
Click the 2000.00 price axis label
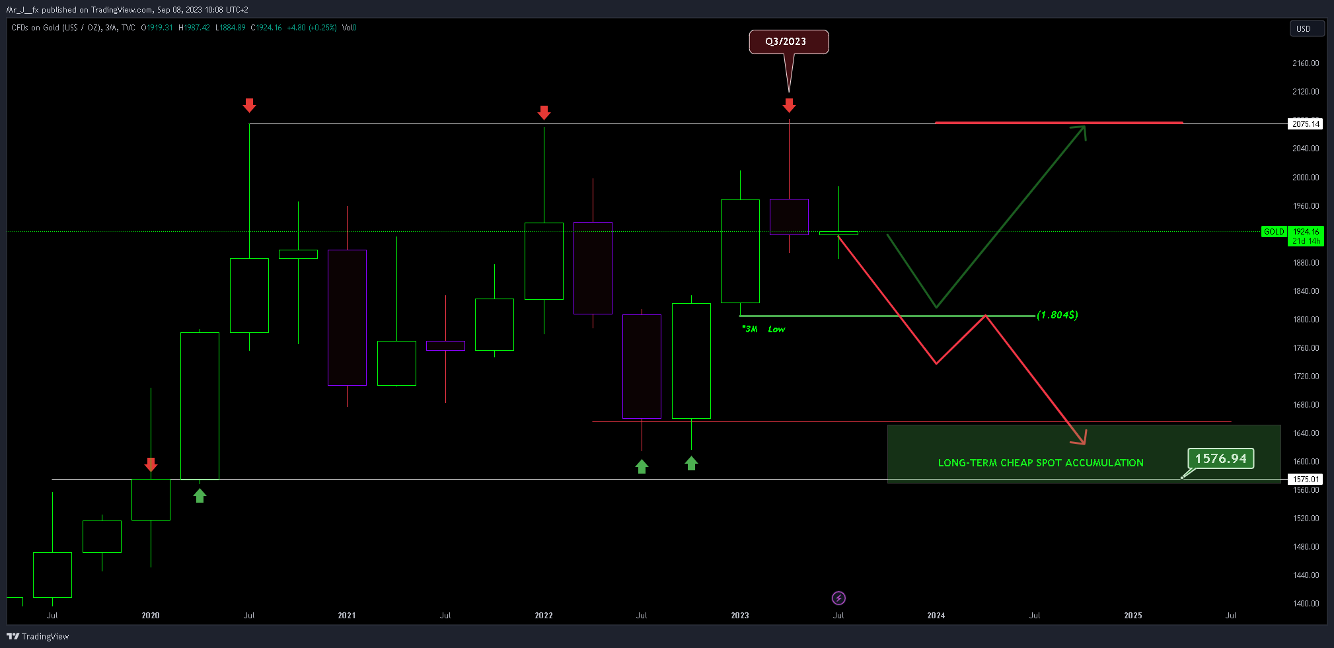coord(1306,178)
